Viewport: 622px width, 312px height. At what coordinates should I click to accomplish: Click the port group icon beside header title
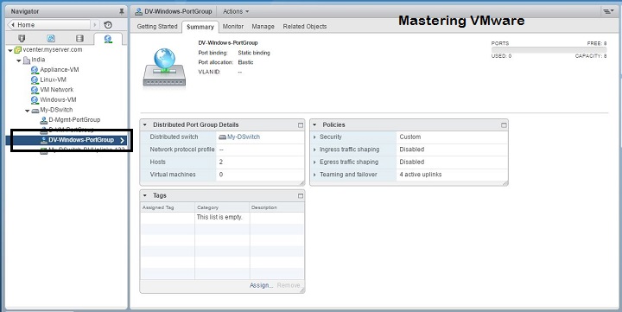138,11
